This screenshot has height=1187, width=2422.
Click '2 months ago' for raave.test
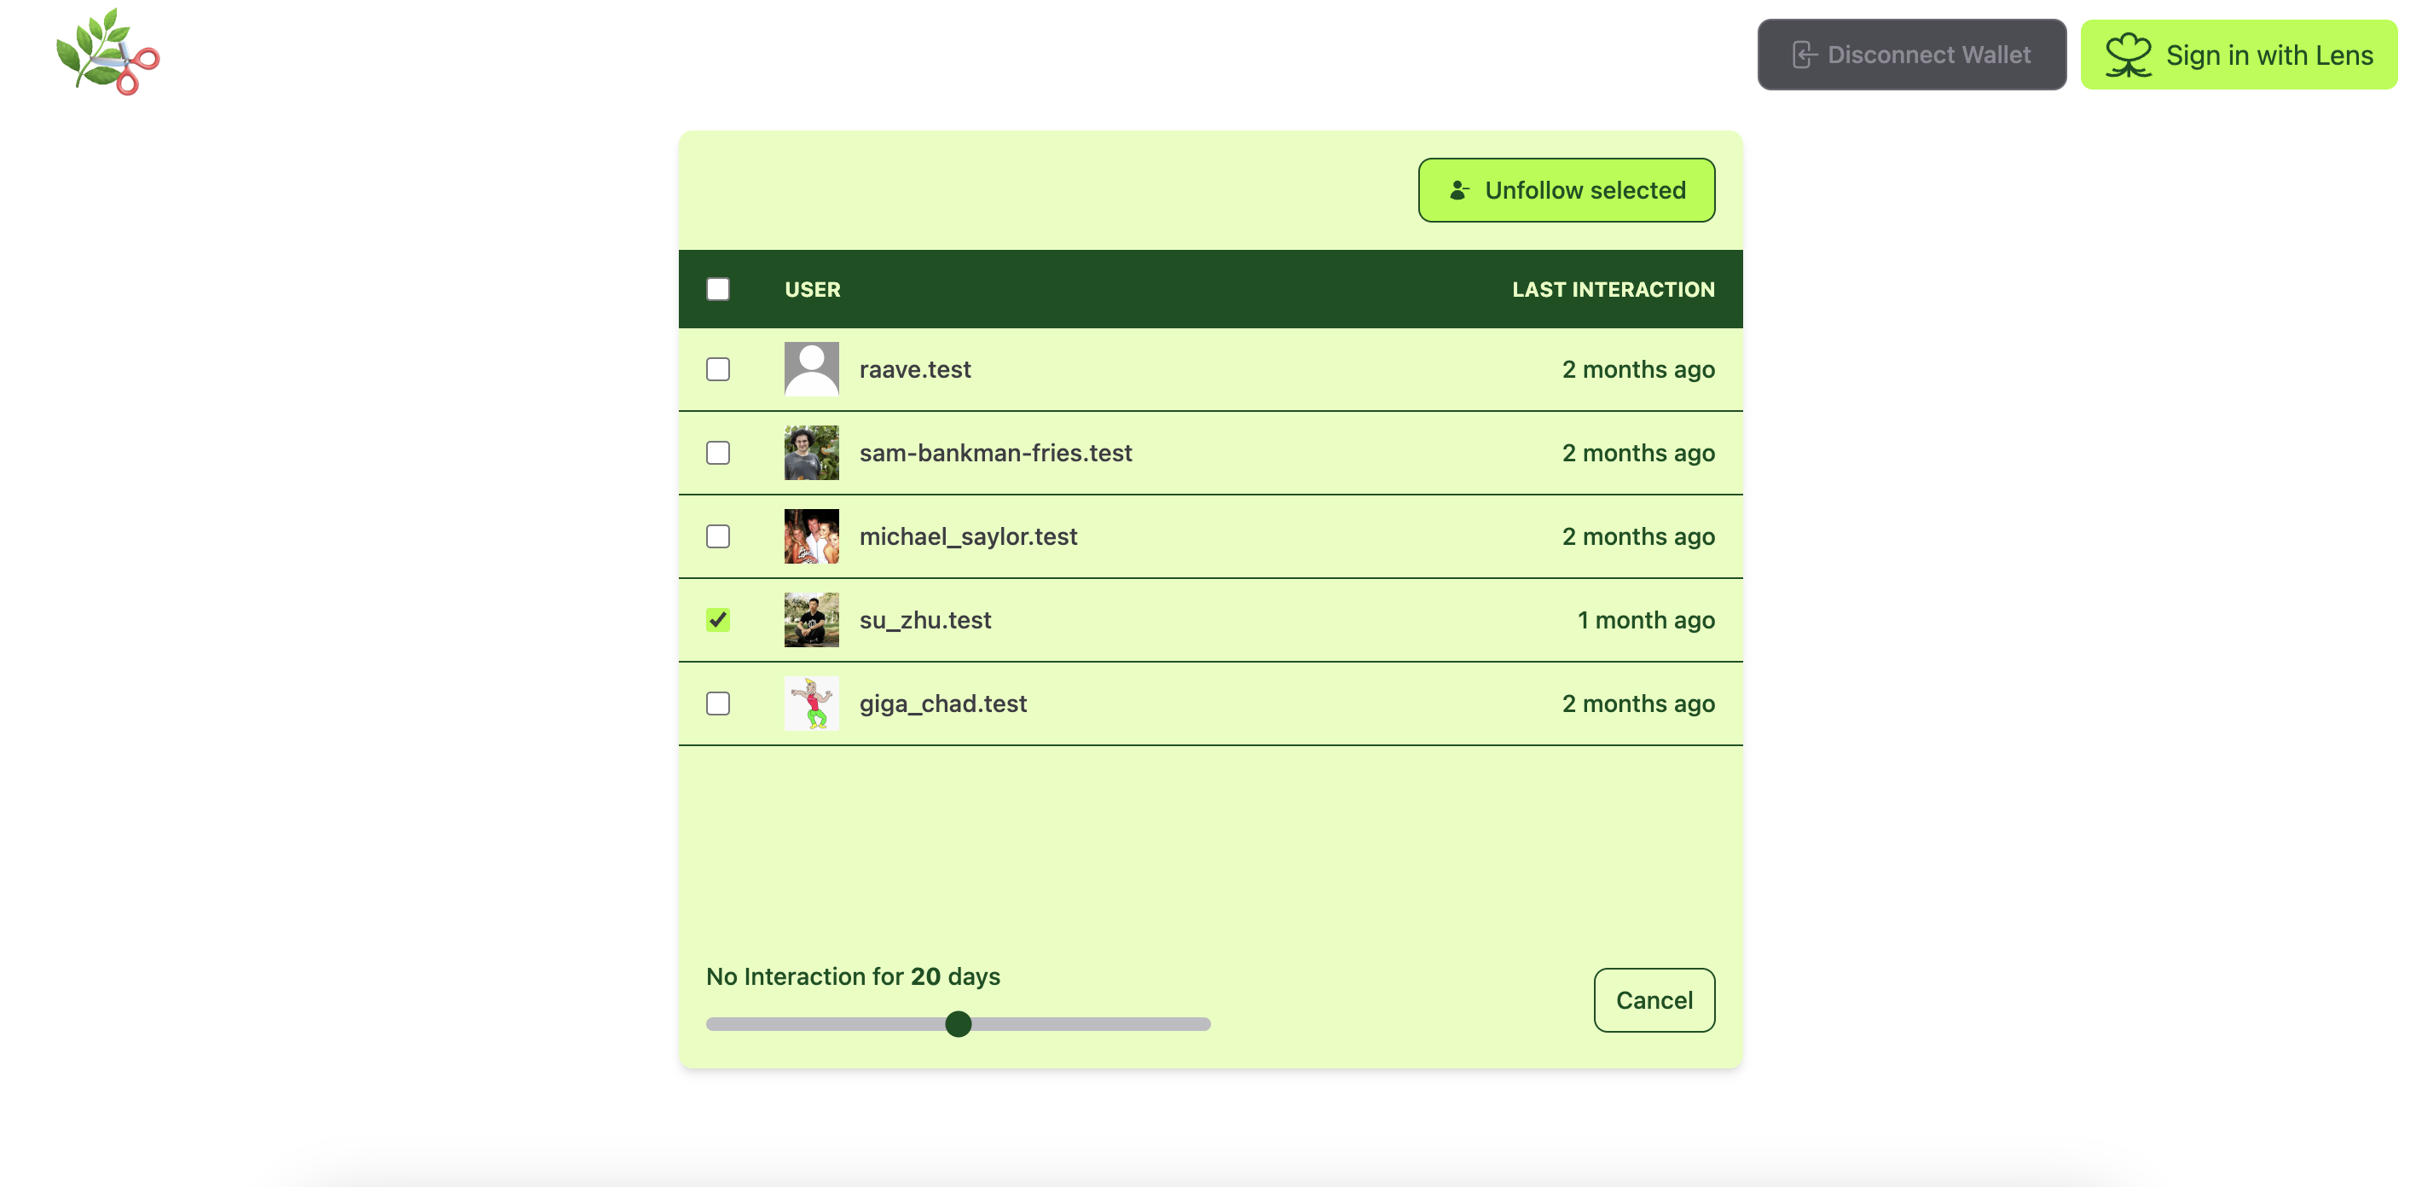[1639, 369]
